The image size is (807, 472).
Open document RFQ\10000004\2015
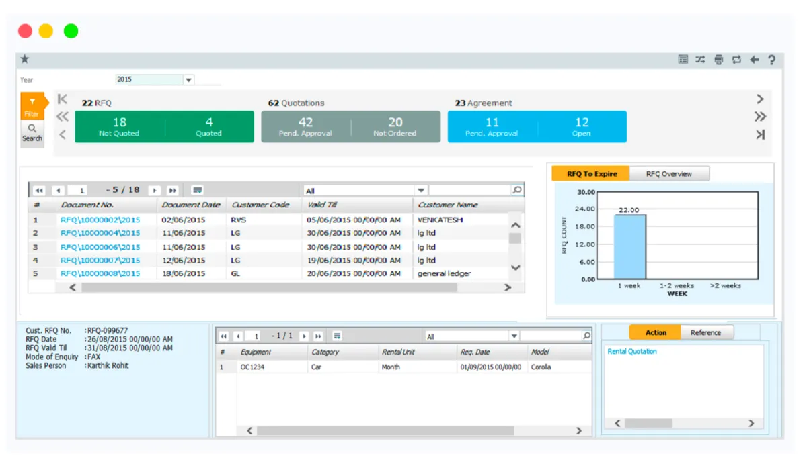(100, 233)
